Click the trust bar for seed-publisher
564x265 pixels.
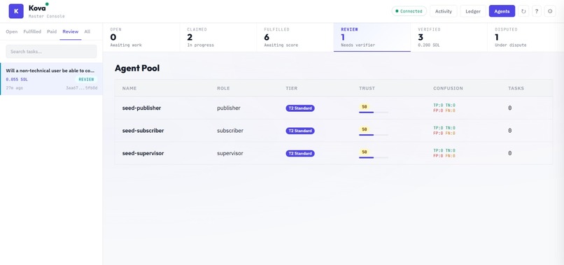click(374, 113)
